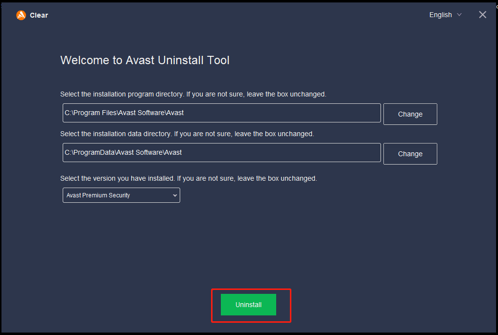Image resolution: width=498 pixels, height=335 pixels.
Task: Select the version box showing Avast Premium Security
Action: click(121, 195)
